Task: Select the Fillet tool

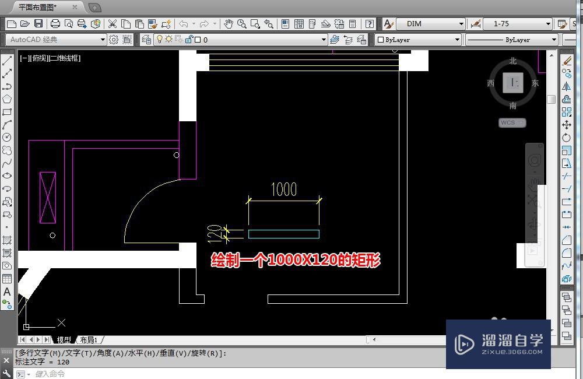Action: click(x=566, y=253)
